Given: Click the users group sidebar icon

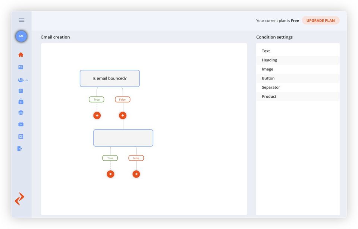Looking at the screenshot, I should (21, 80).
